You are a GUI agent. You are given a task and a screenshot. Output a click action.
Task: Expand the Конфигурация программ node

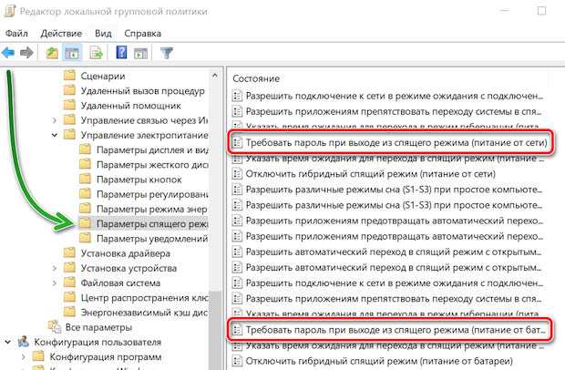coord(23,356)
